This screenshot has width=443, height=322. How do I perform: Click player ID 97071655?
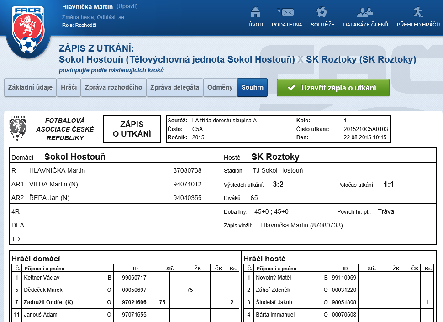[x=134, y=314]
